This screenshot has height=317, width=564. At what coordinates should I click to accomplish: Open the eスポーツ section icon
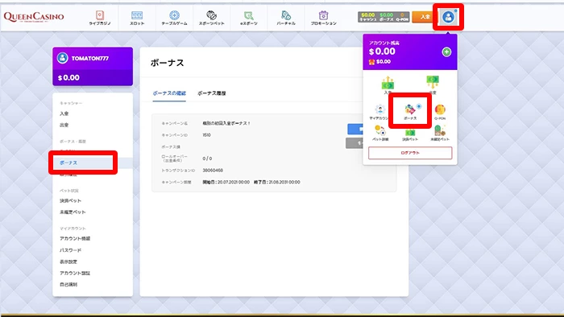(x=249, y=18)
